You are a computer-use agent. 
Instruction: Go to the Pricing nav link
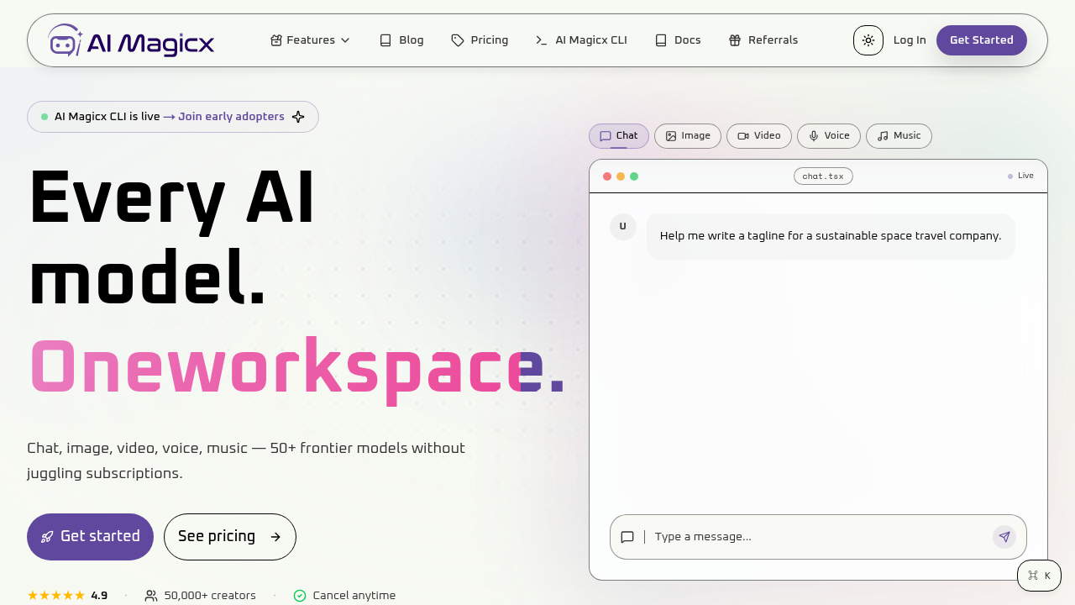coord(480,40)
